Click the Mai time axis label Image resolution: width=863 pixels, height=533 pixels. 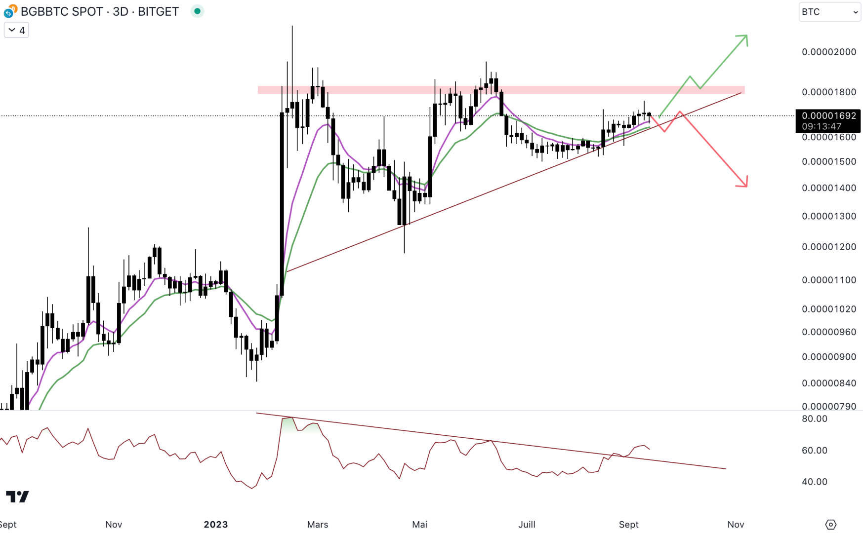click(x=420, y=525)
